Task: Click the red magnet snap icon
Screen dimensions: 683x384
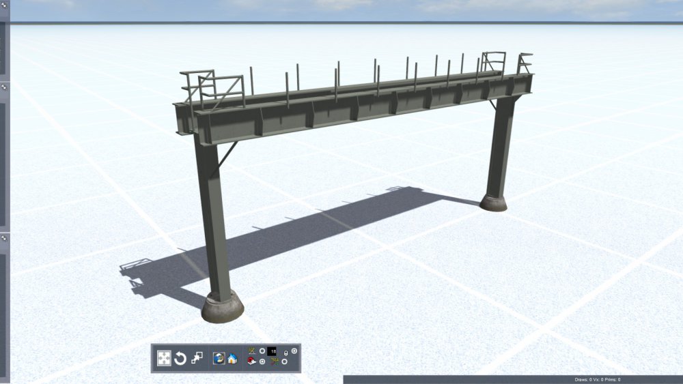Action: [x=251, y=362]
